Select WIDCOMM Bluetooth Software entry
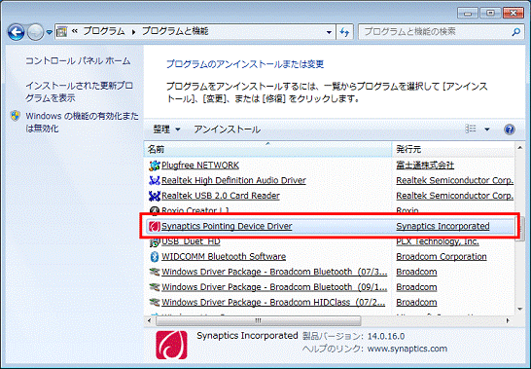Image resolution: width=531 pixels, height=369 pixels. 224,256
